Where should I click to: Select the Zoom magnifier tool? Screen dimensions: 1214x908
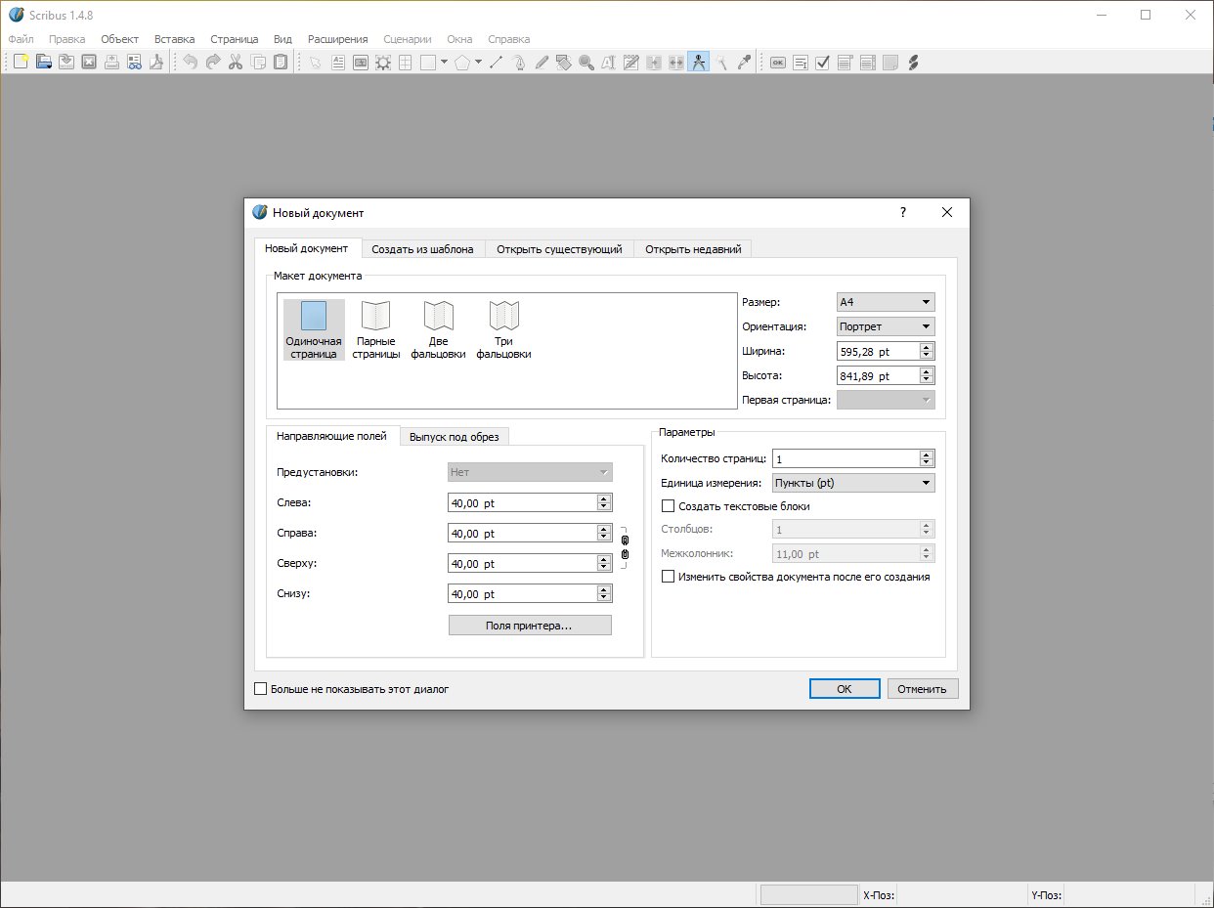(585, 63)
